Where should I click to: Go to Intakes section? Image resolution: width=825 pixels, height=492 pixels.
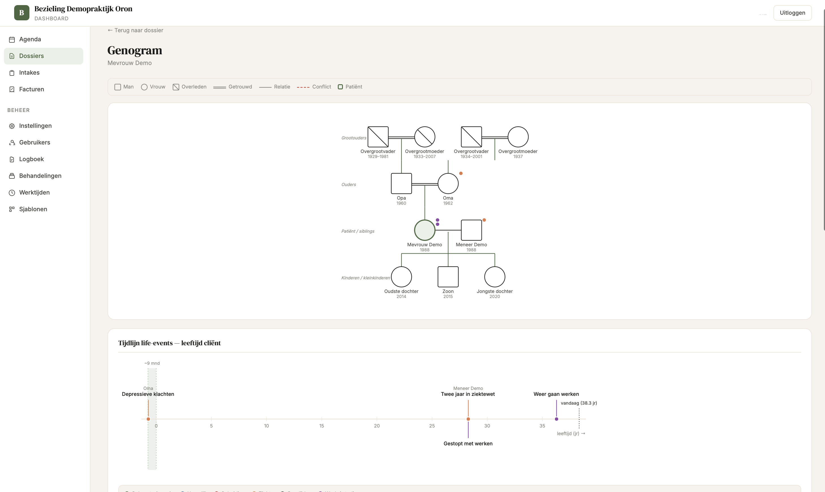(44, 73)
